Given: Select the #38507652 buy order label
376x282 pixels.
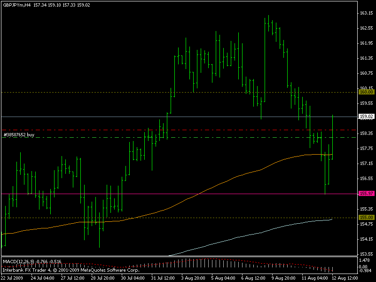Looking at the screenshot, I should point(19,134).
